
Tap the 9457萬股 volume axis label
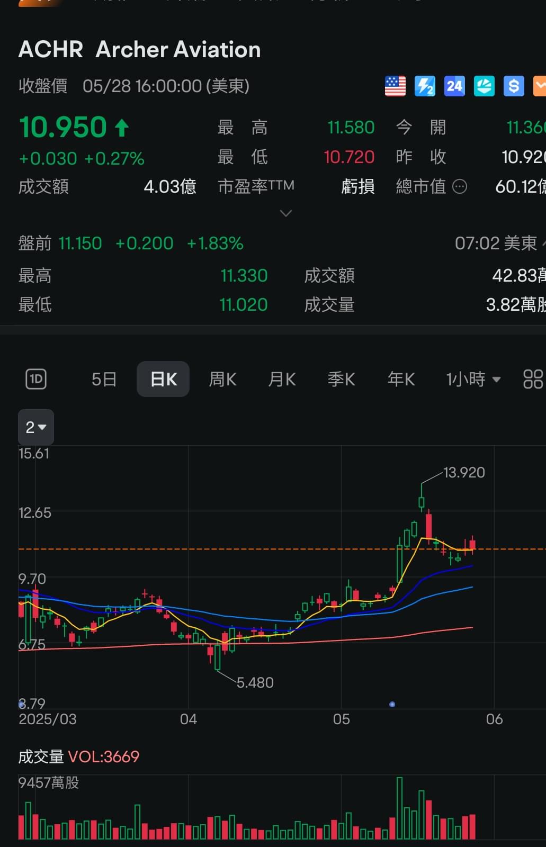pyautogui.click(x=49, y=783)
